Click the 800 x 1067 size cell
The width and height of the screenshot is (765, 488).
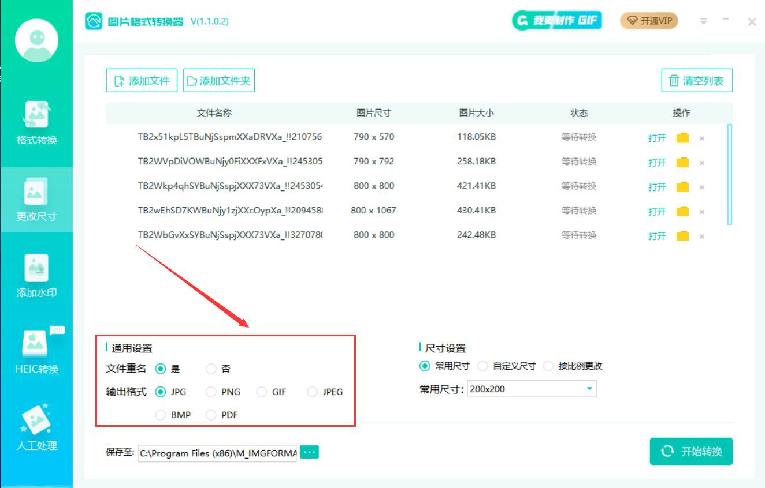[374, 211]
